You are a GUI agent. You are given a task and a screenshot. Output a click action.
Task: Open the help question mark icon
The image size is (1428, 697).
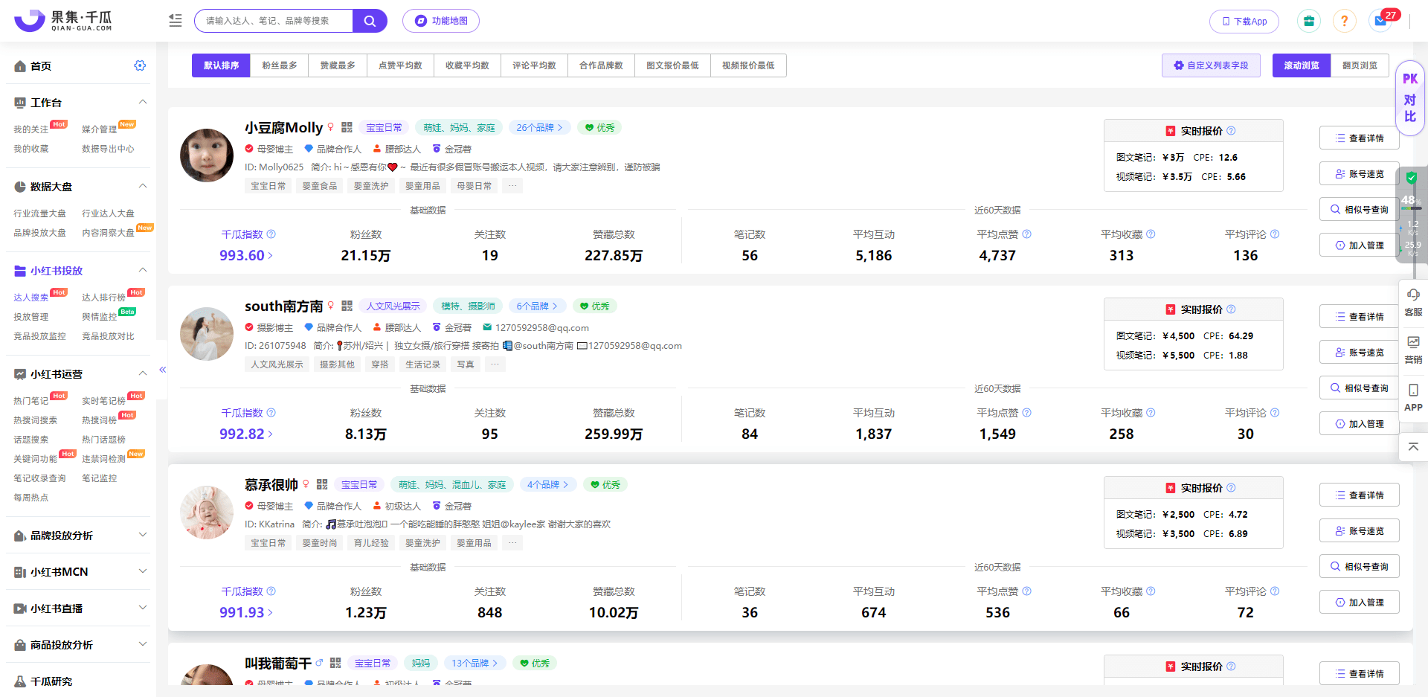(1344, 21)
